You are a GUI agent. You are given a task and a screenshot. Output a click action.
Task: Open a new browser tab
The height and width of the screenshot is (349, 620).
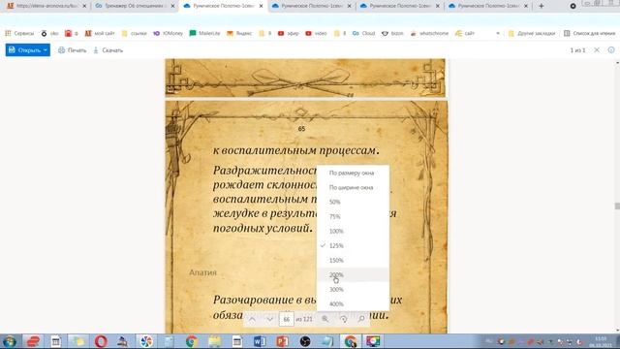click(x=542, y=6)
